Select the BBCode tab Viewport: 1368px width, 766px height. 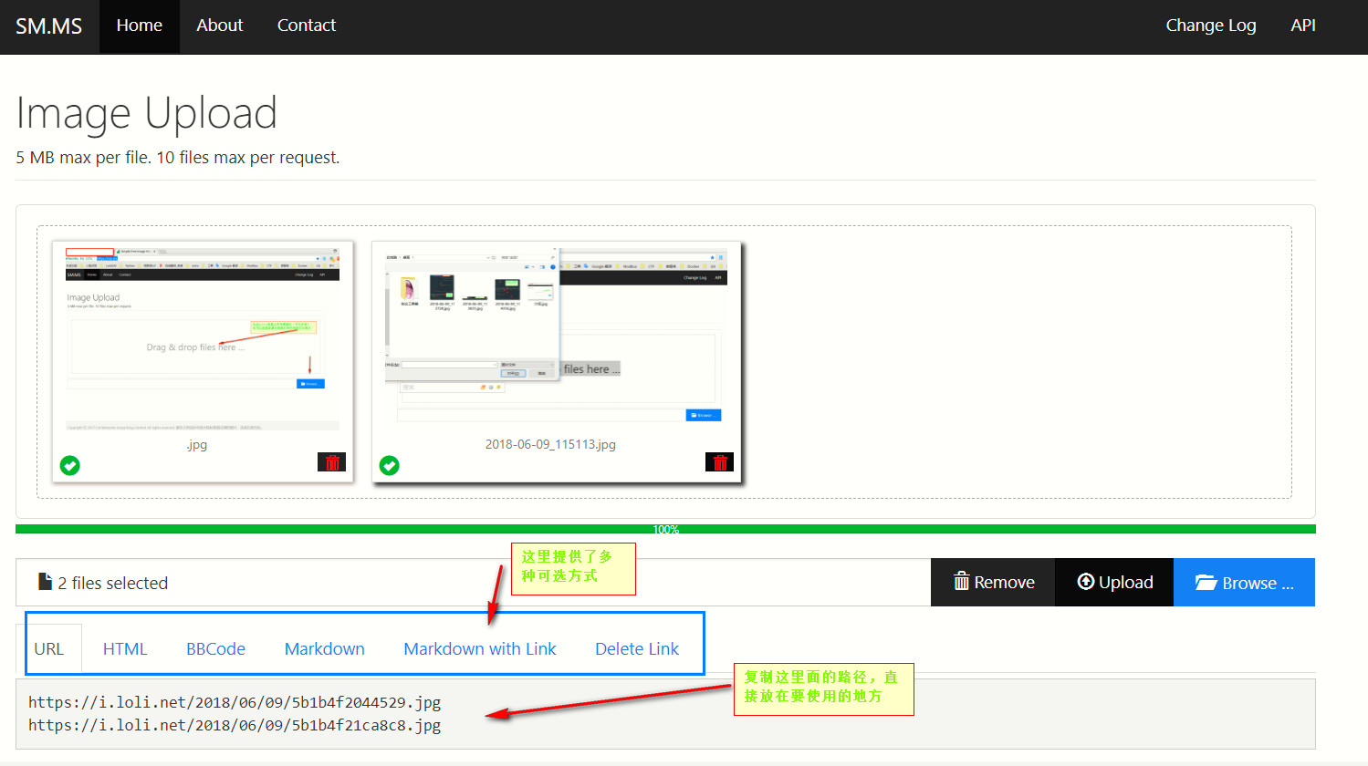point(215,648)
